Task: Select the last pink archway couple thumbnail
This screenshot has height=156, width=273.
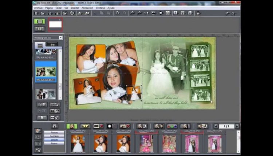Action: click(215, 143)
